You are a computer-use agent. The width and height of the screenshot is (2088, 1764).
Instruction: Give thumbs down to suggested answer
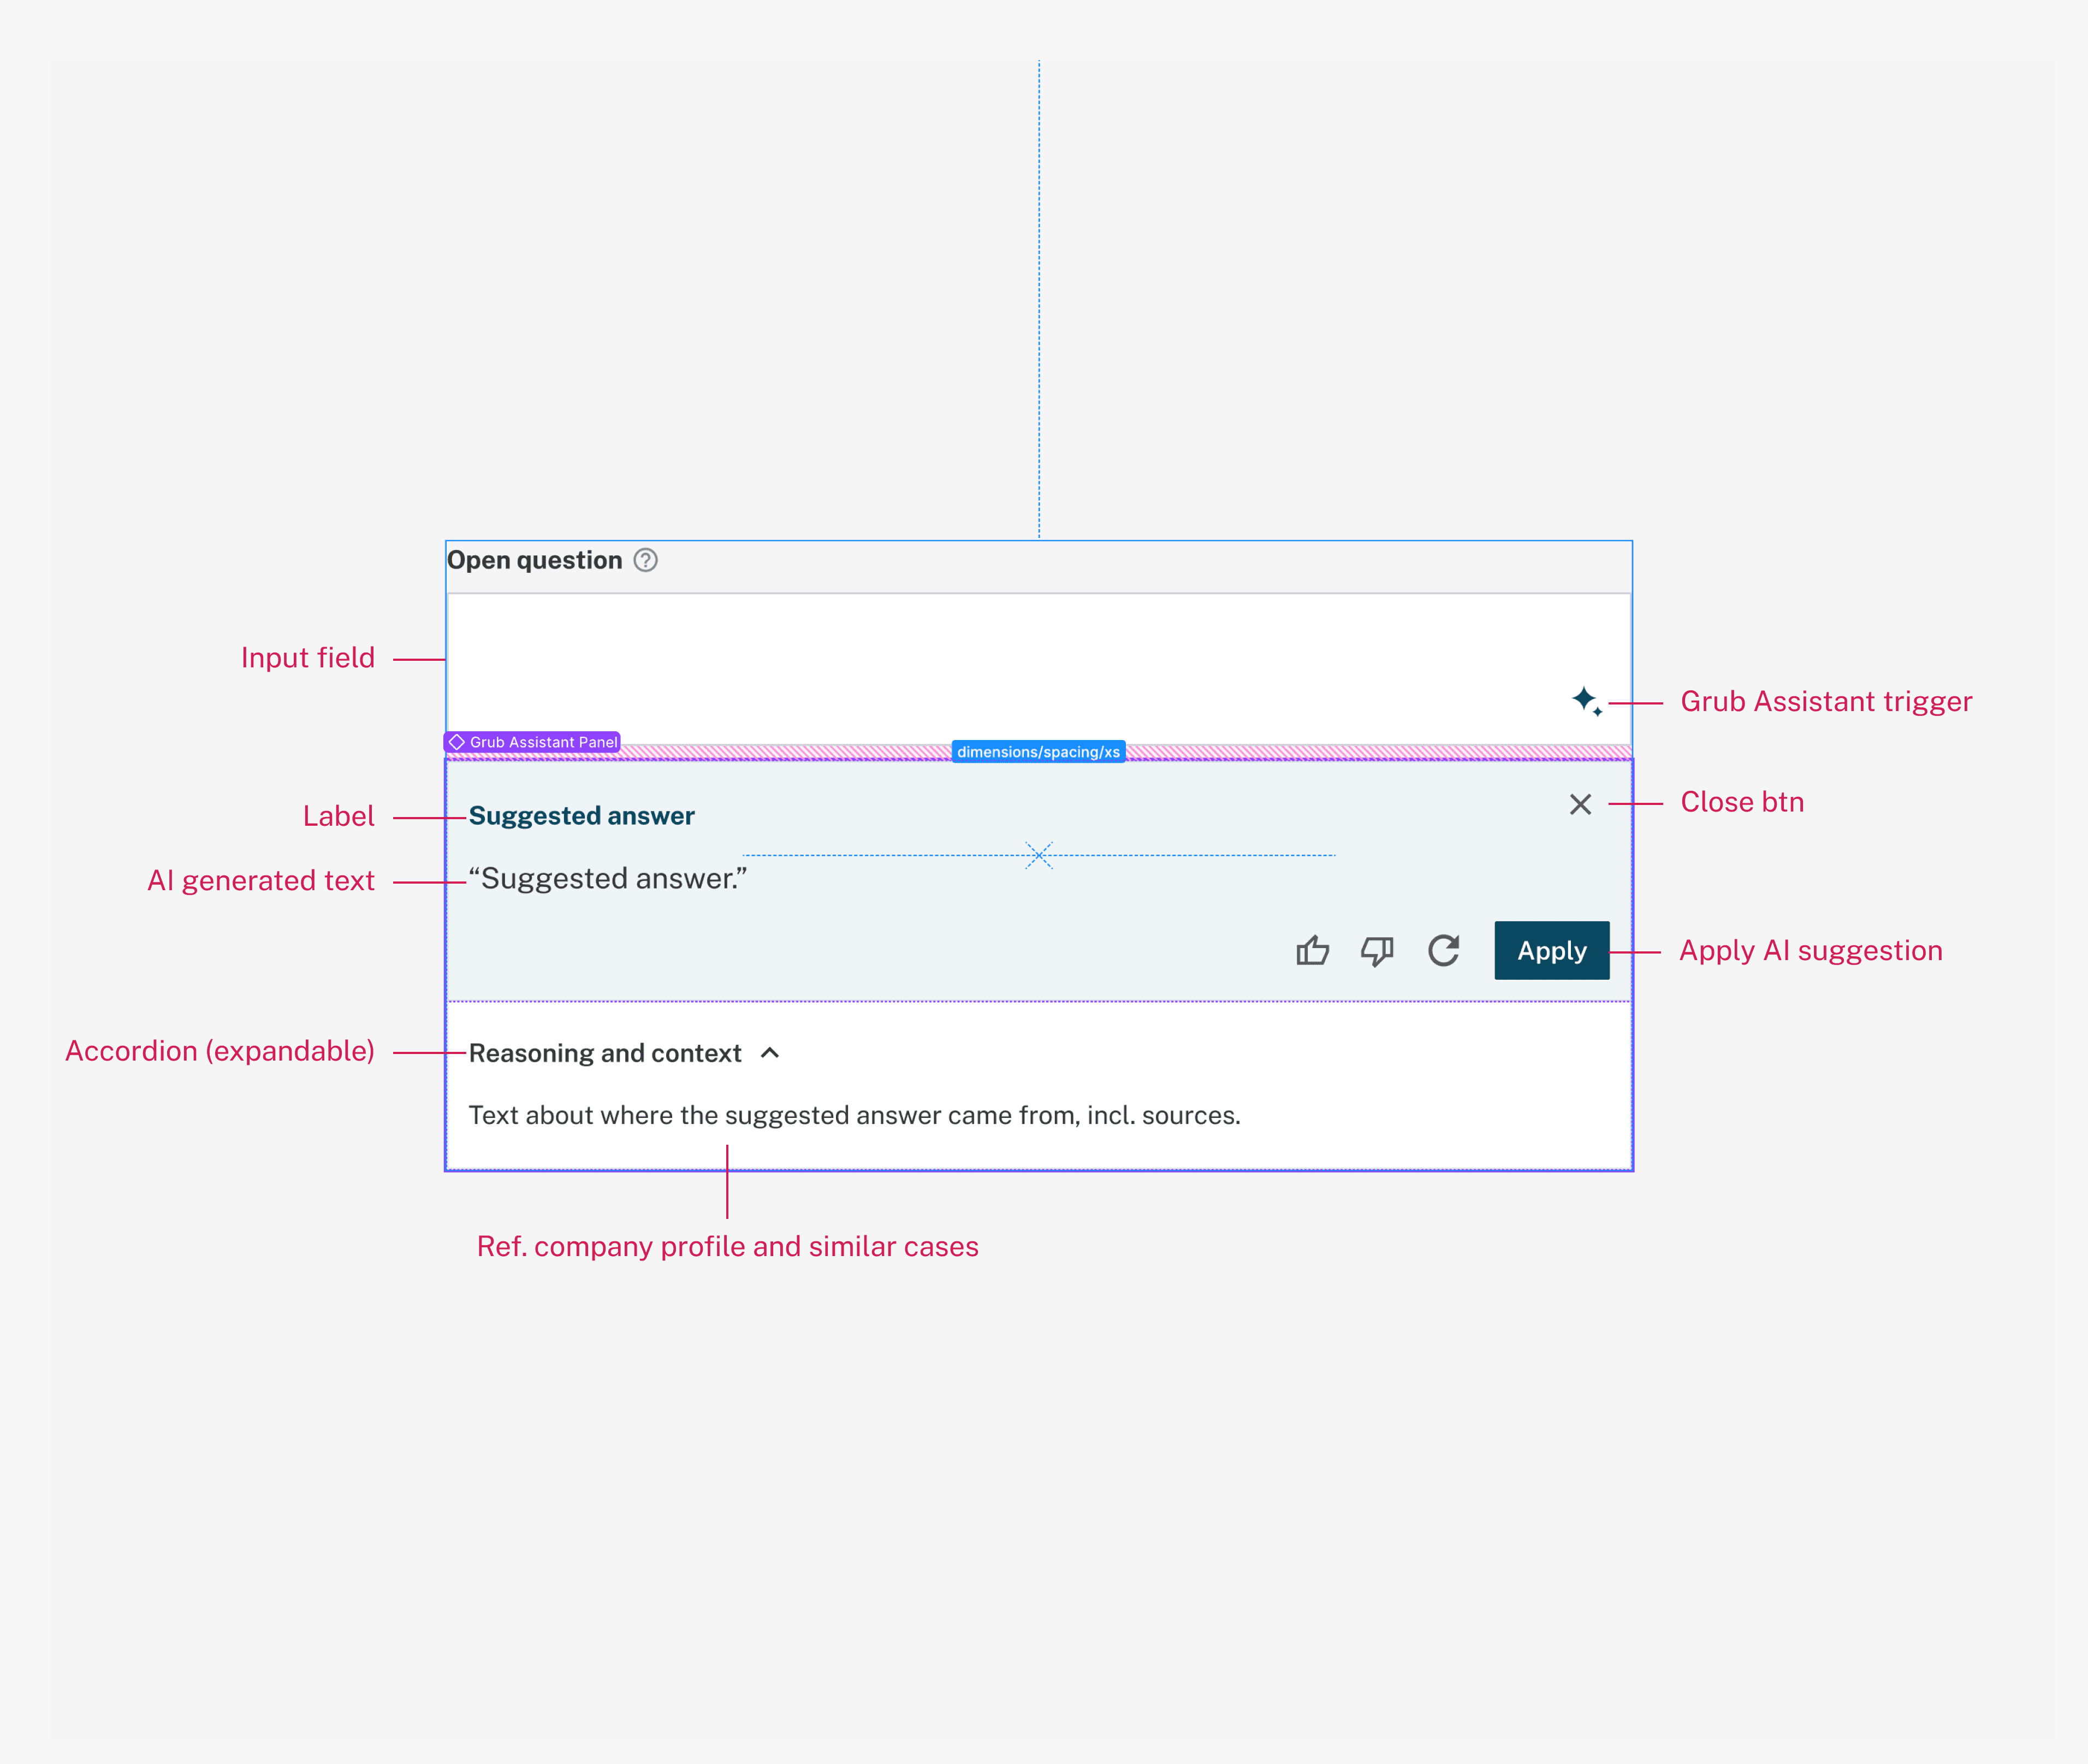[x=1377, y=950]
